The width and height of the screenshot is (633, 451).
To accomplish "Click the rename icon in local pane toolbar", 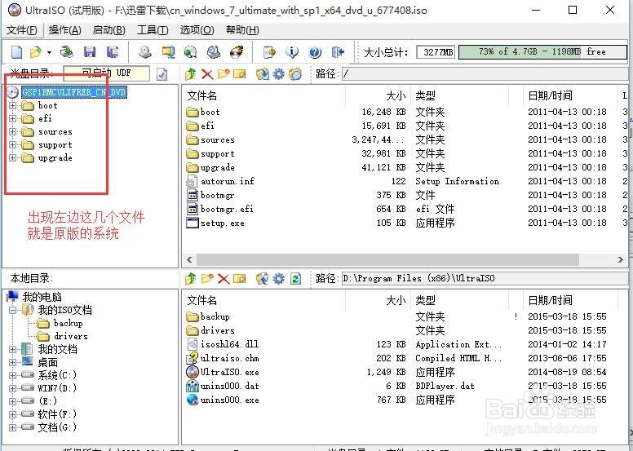I will tap(239, 279).
